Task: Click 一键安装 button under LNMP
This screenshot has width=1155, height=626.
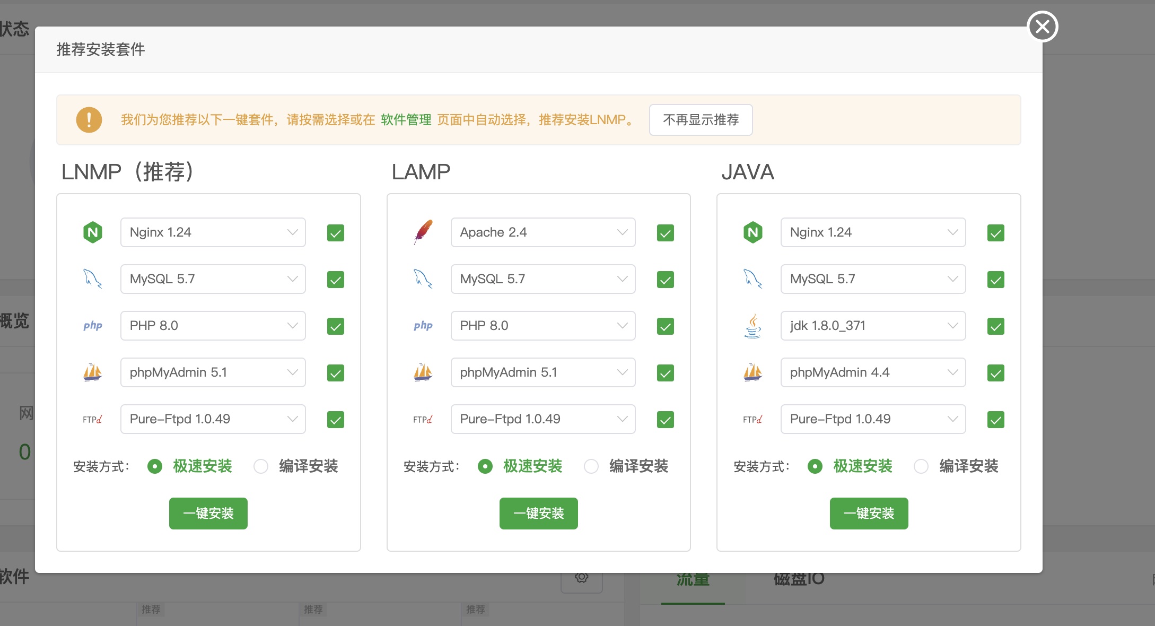Action: [208, 513]
